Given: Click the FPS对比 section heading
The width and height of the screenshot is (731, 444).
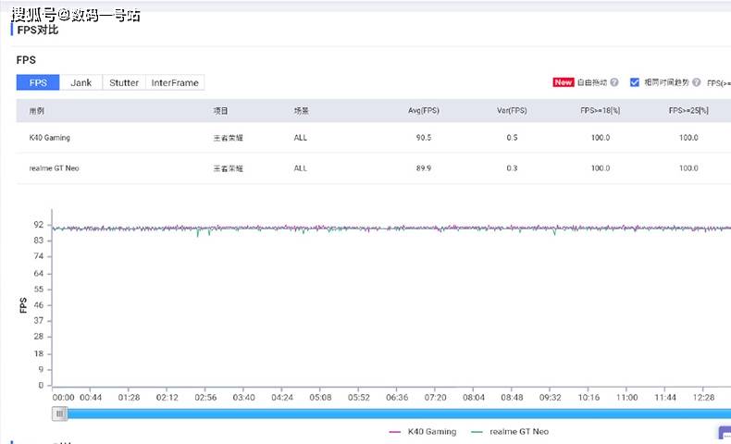Looking at the screenshot, I should tap(38, 30).
